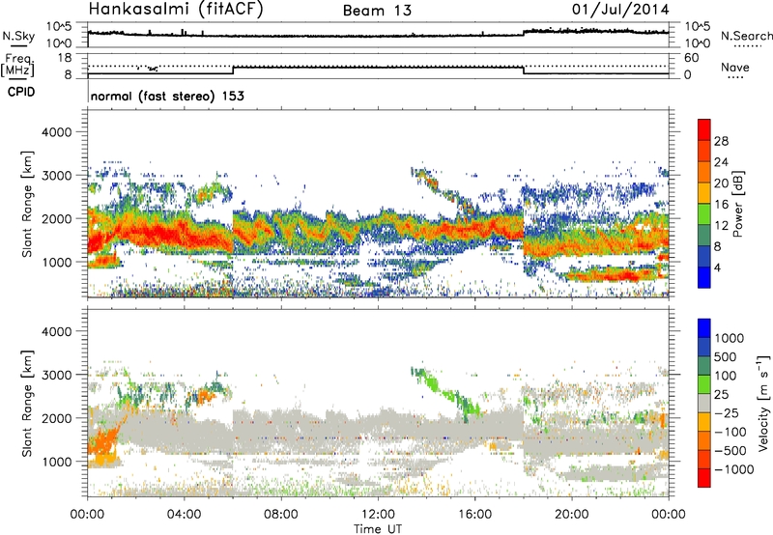The height and width of the screenshot is (535, 773).
Task: Click 'Power [dB]' color bar title
Action: pos(737,204)
